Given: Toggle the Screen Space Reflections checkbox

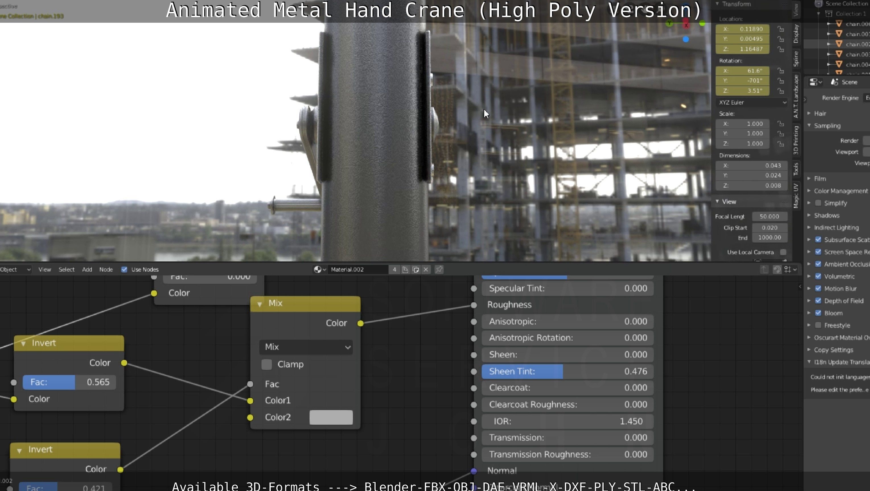Looking at the screenshot, I should 818,251.
